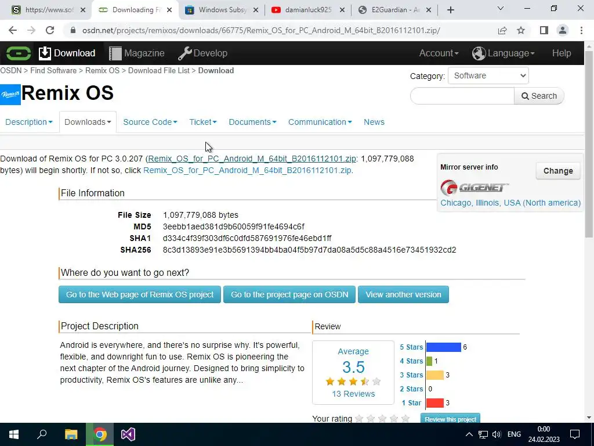
Task: Open Help in the top bar
Action: tap(562, 53)
